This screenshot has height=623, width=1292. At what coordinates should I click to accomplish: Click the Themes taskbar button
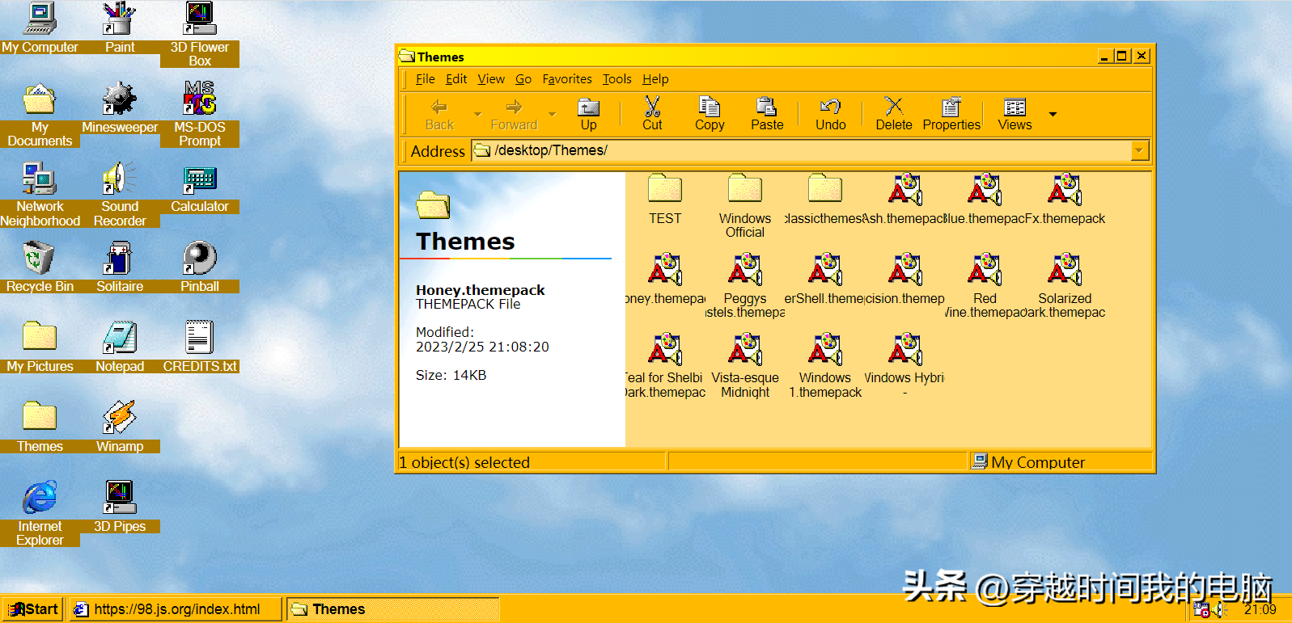(x=392, y=609)
